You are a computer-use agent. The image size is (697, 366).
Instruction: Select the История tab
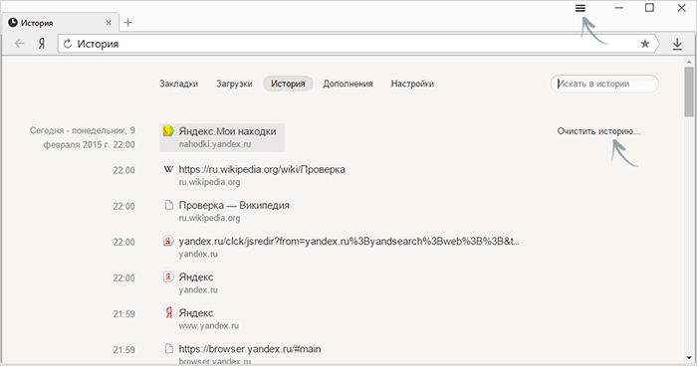click(x=288, y=84)
